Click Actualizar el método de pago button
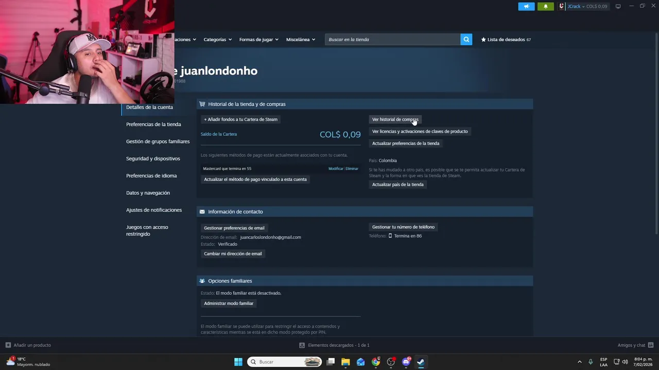This screenshot has height=370, width=659. (x=255, y=179)
